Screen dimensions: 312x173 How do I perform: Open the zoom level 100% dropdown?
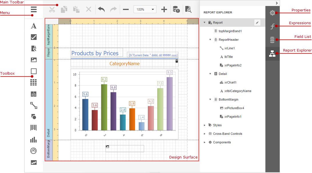(145, 9)
